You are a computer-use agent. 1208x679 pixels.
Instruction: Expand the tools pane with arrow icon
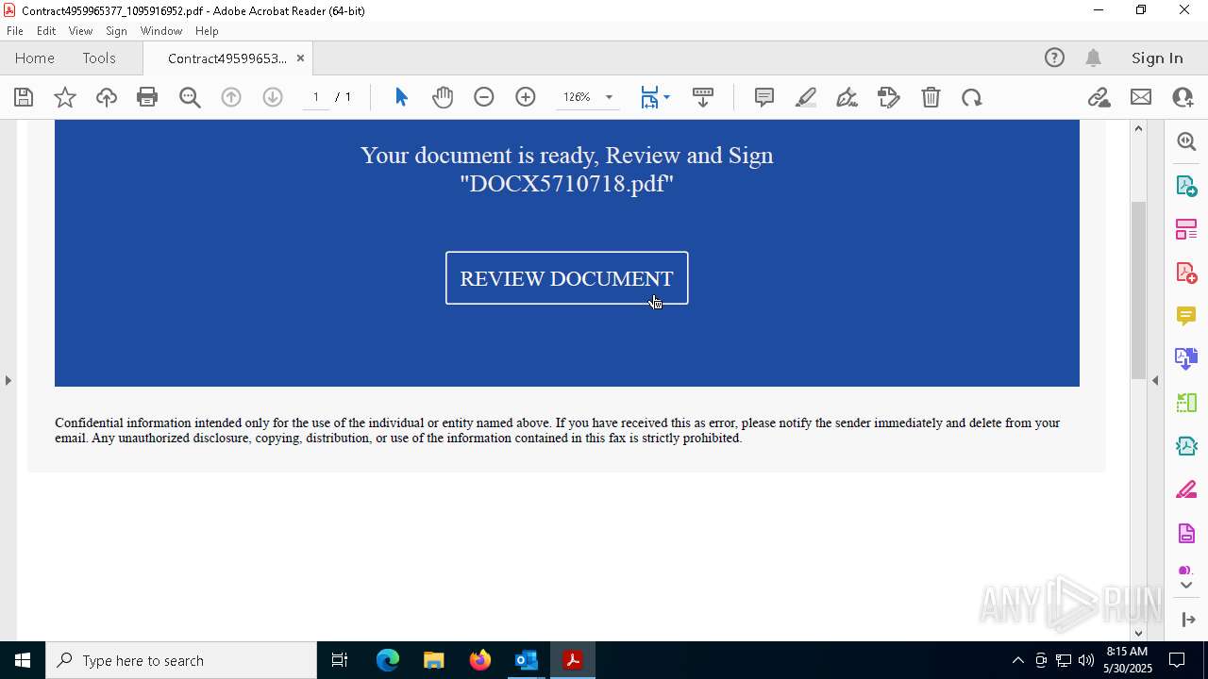pyautogui.click(x=1188, y=620)
